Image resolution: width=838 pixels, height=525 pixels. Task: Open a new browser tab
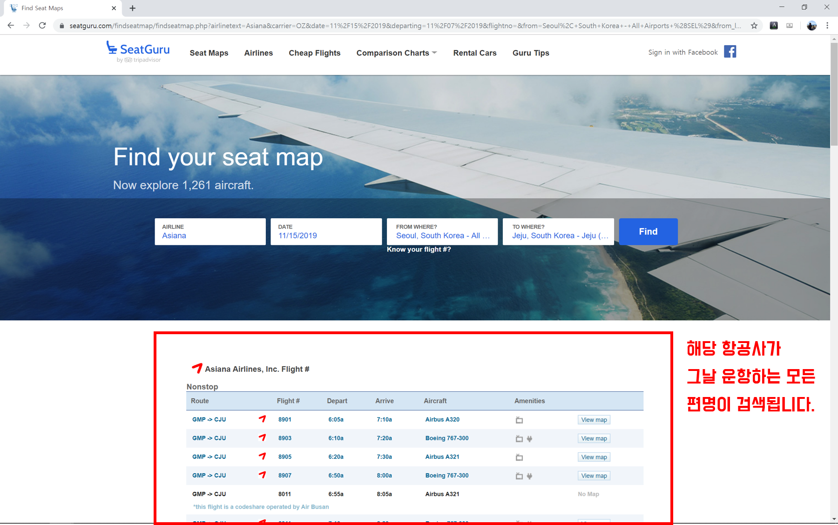133,8
